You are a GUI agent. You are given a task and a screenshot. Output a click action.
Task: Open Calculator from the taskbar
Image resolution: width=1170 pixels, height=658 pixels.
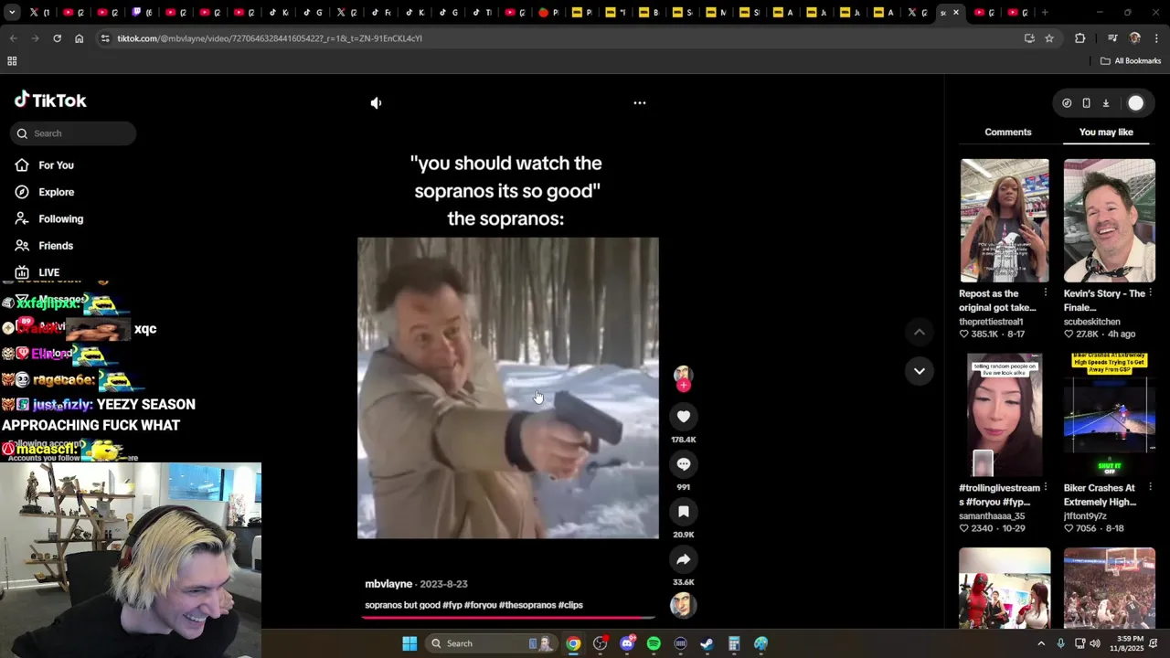(x=734, y=643)
